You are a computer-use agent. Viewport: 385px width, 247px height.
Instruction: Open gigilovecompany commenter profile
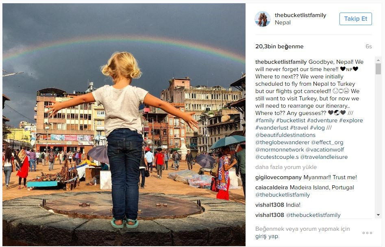[278, 178]
